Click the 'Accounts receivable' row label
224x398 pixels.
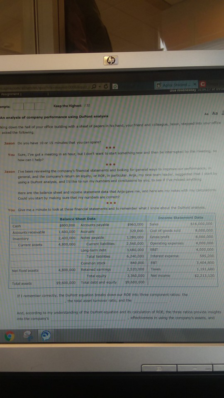(29, 232)
